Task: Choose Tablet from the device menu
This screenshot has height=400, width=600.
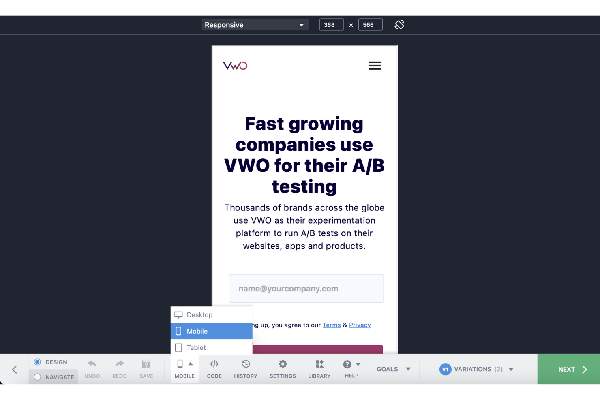Action: 212,347
